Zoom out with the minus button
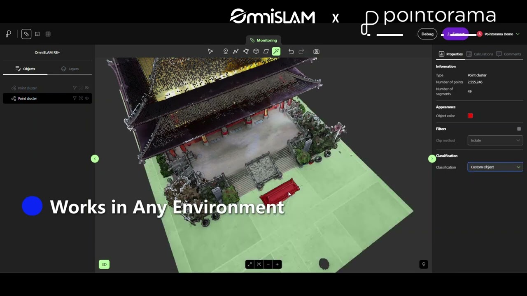The height and width of the screenshot is (296, 527). tap(268, 264)
